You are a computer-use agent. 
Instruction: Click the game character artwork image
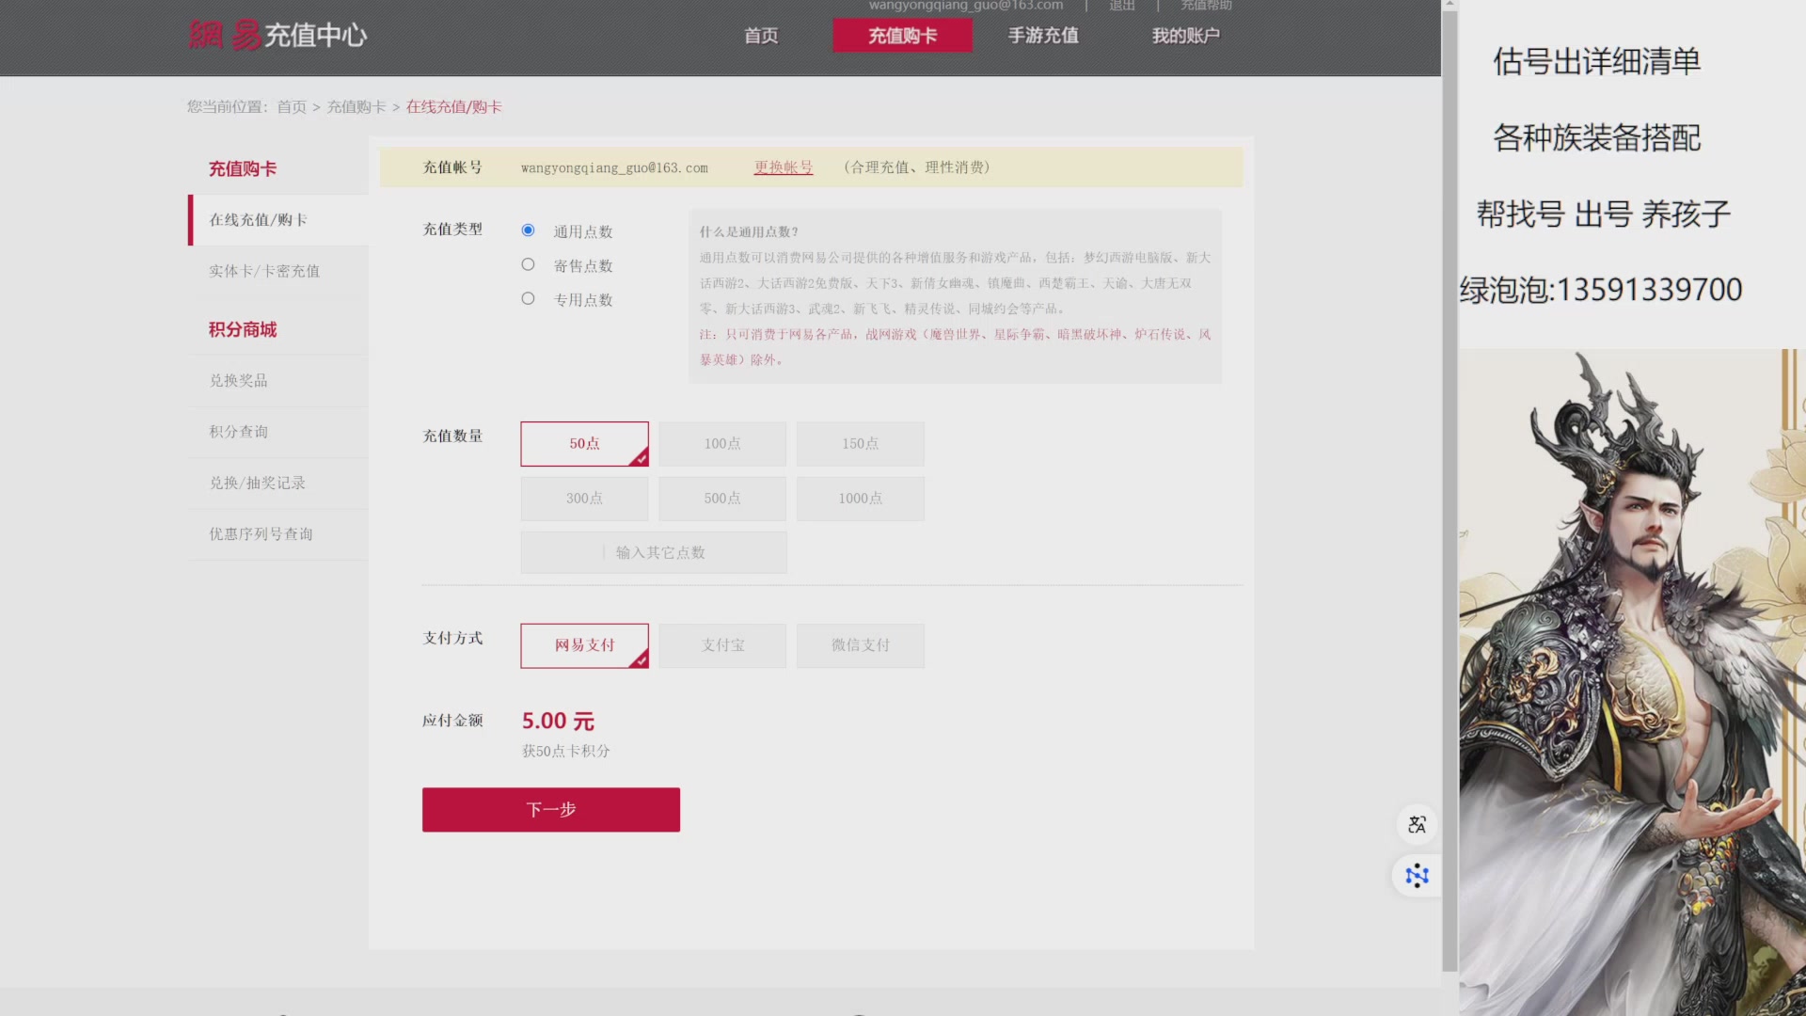1632,682
